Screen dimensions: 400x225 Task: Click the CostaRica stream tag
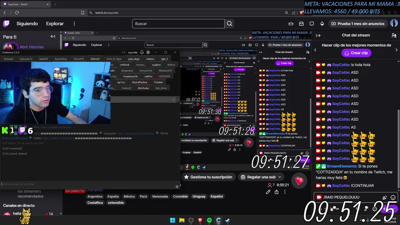95,203
